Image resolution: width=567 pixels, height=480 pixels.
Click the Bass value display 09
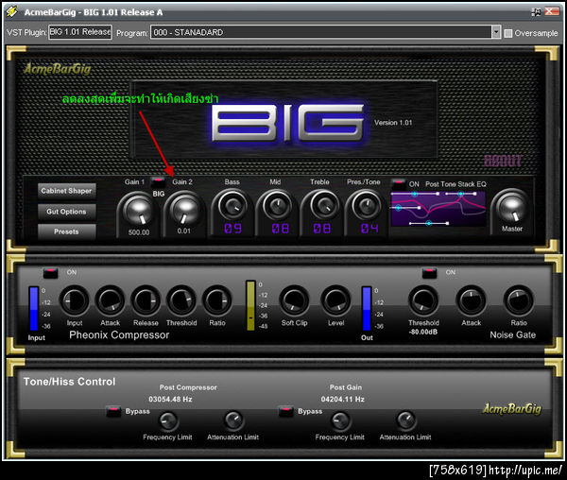(232, 229)
